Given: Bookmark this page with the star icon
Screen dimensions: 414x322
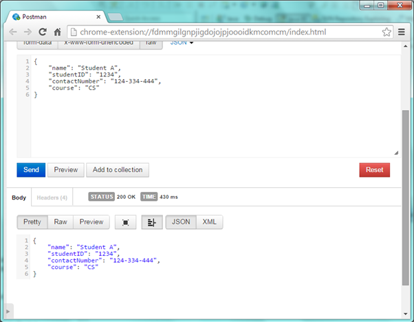Looking at the screenshot, I should tap(388, 32).
